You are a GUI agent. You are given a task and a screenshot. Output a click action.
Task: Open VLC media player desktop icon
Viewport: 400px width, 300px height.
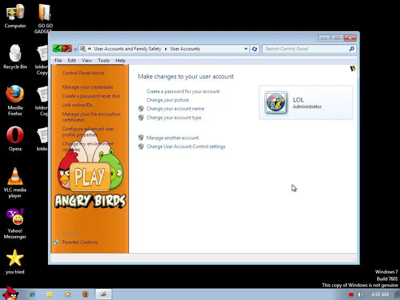15,183
